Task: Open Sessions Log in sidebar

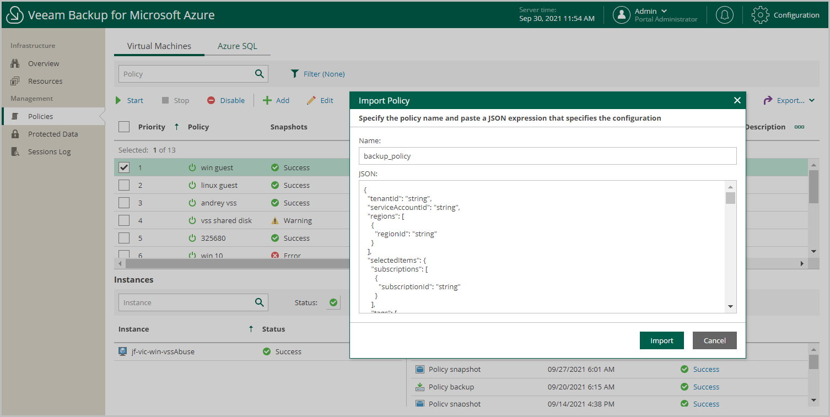Action: (x=49, y=151)
